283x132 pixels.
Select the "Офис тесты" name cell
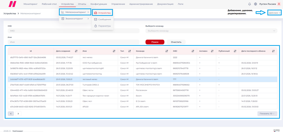pos(99,90)
